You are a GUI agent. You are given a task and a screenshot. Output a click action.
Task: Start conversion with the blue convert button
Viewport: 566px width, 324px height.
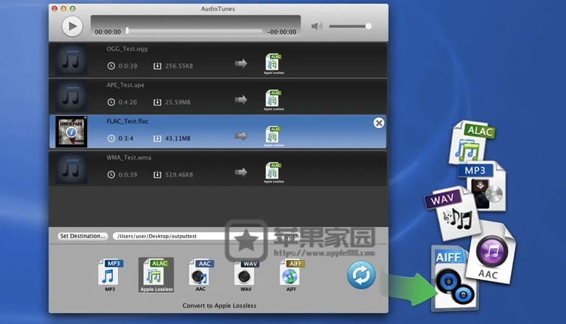(x=361, y=274)
